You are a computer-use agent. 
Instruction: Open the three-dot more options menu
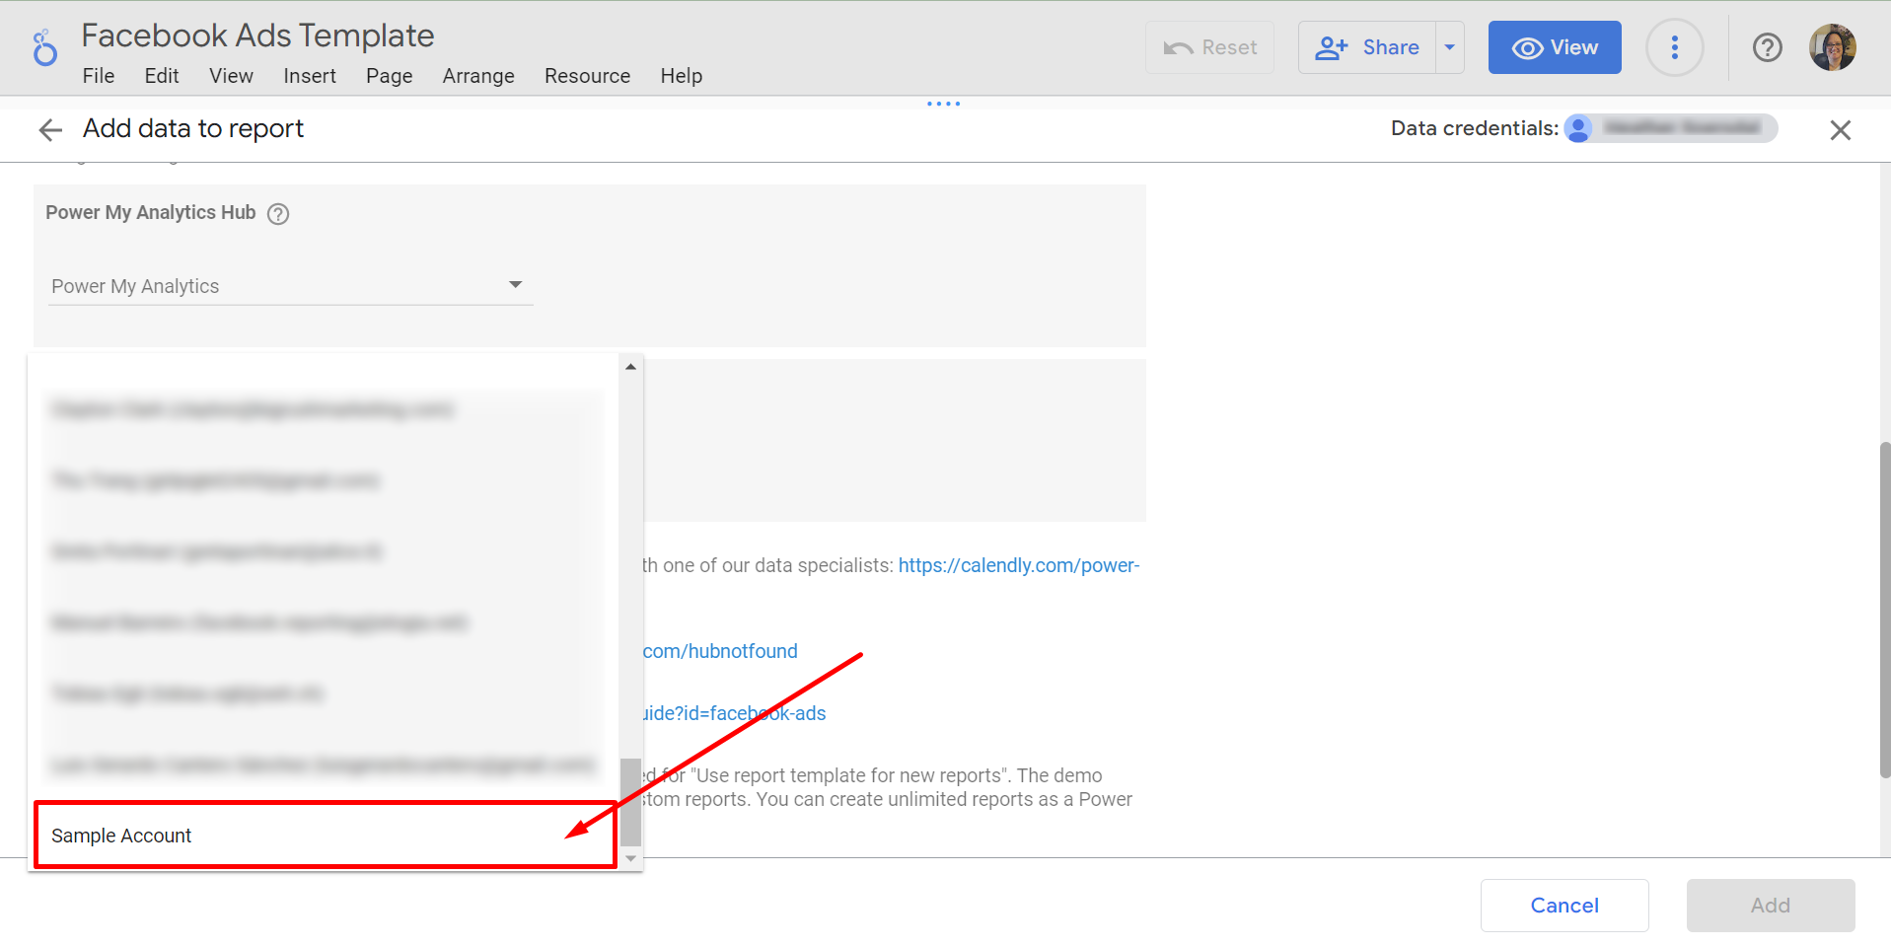pos(1674,47)
